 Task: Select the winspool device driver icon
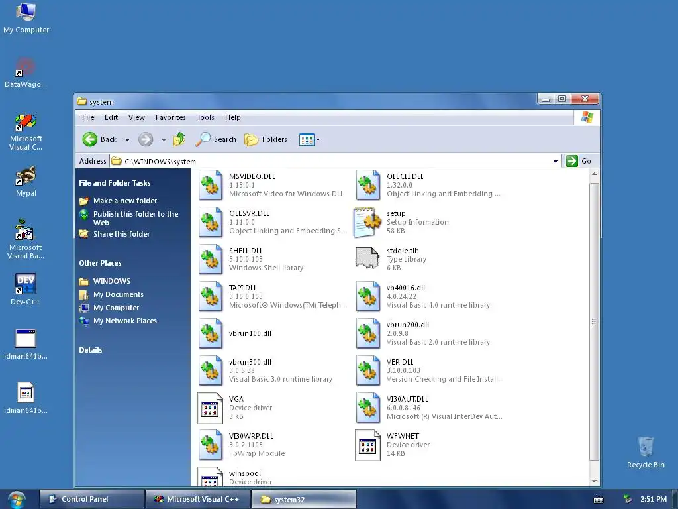[210, 477]
